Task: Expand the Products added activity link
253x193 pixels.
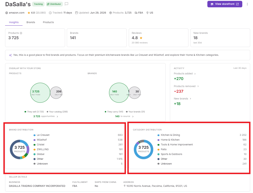Action: [185, 74]
